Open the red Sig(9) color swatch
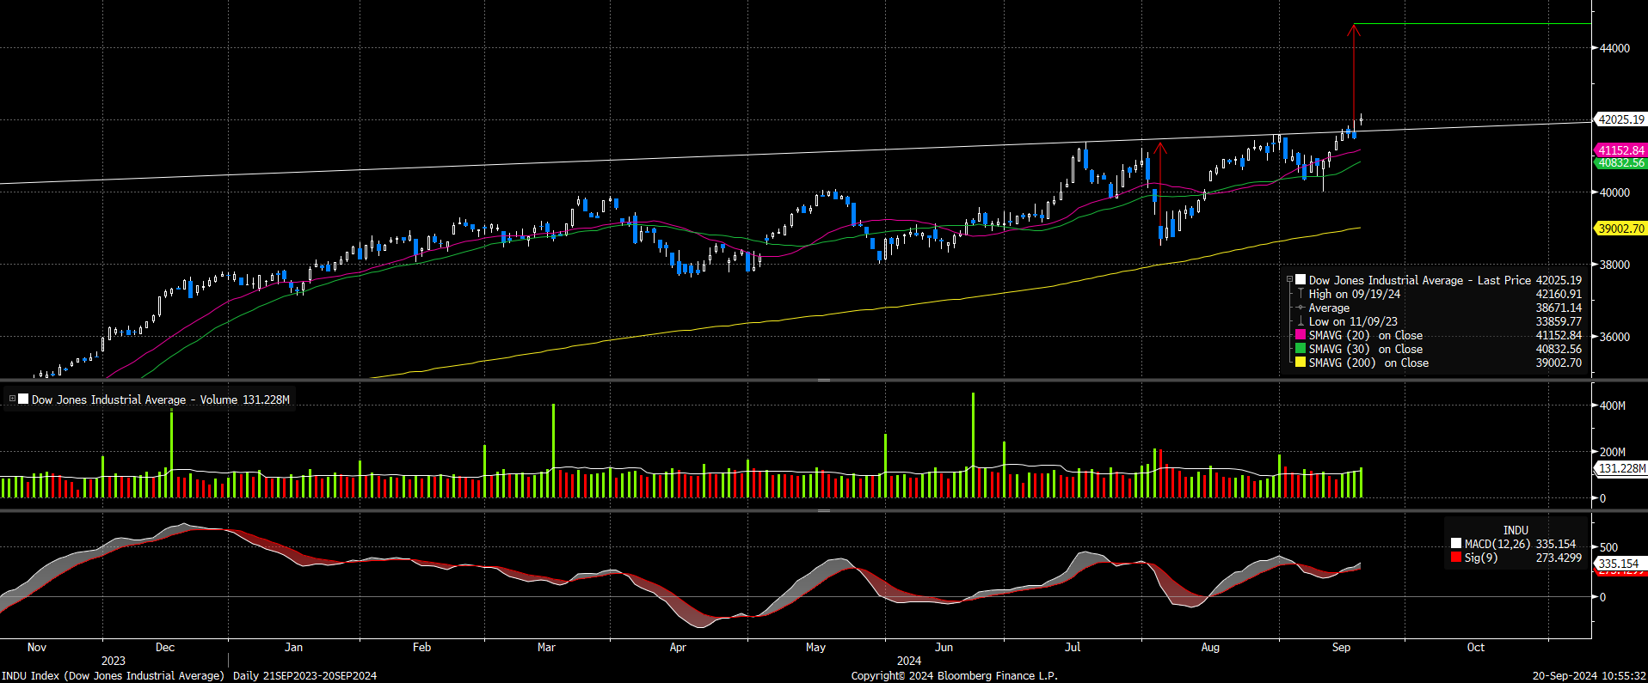1648x683 pixels. click(1456, 558)
